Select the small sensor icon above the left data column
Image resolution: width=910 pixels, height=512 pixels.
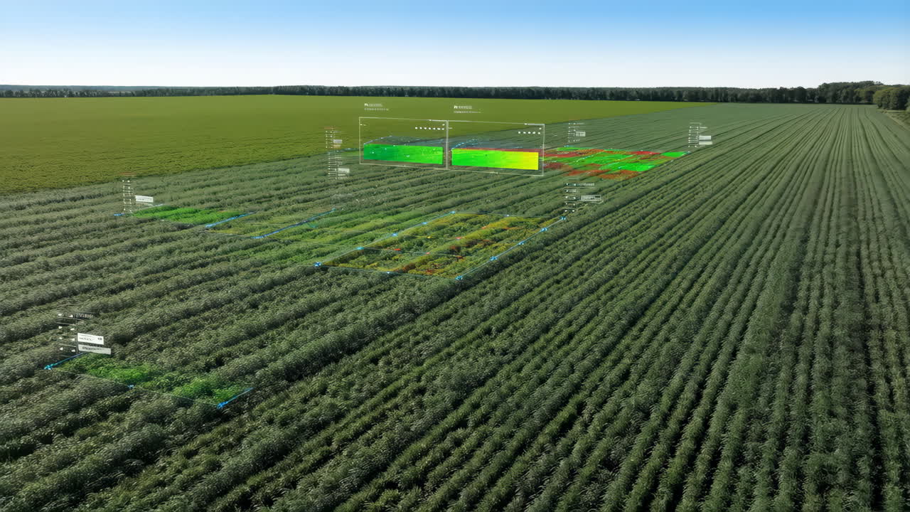point(326,128)
